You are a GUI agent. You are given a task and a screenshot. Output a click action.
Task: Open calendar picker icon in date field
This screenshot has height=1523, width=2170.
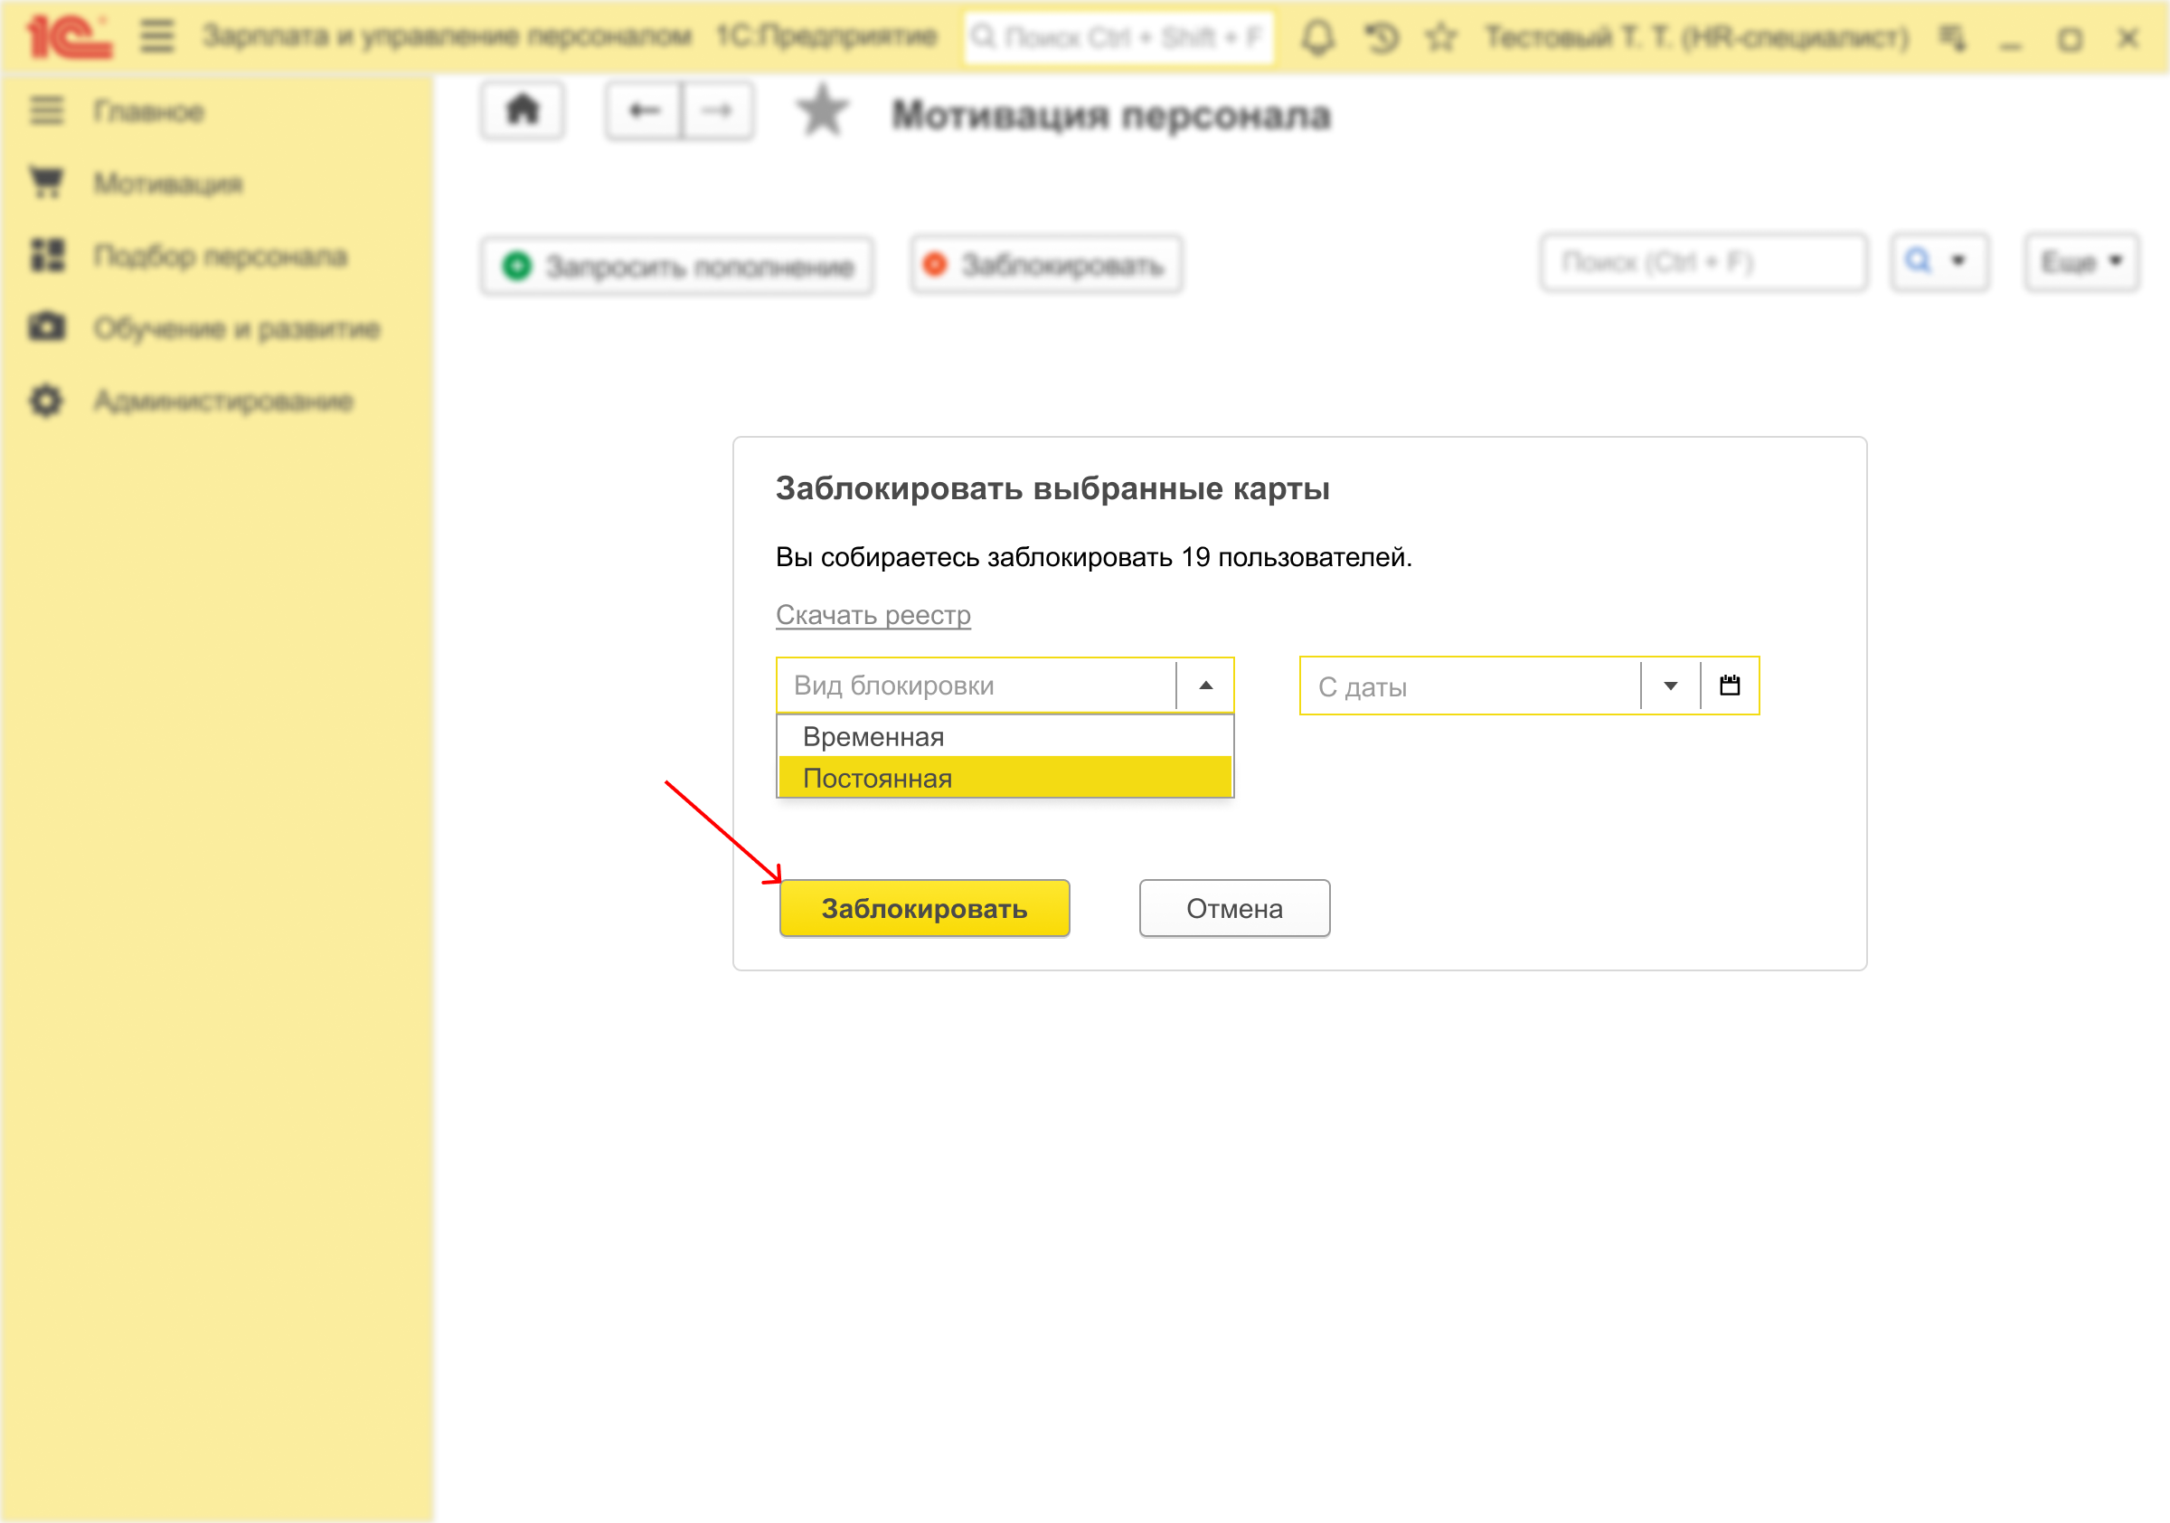1729,686
